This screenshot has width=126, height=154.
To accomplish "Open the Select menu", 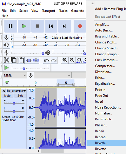I will tap(24, 11).
